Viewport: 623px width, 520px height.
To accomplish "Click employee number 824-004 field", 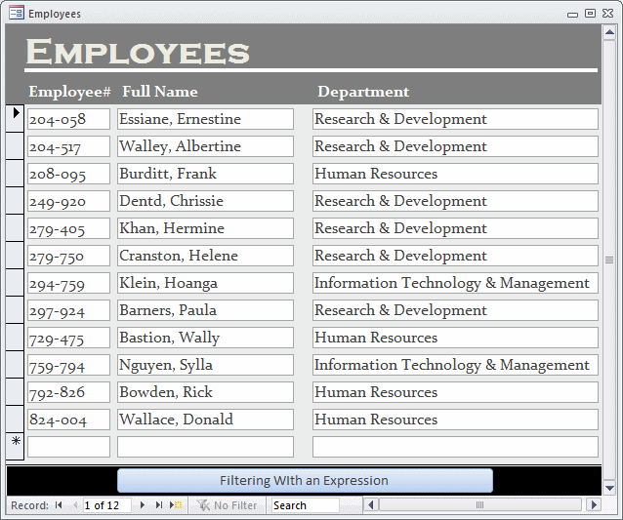I will tap(68, 420).
